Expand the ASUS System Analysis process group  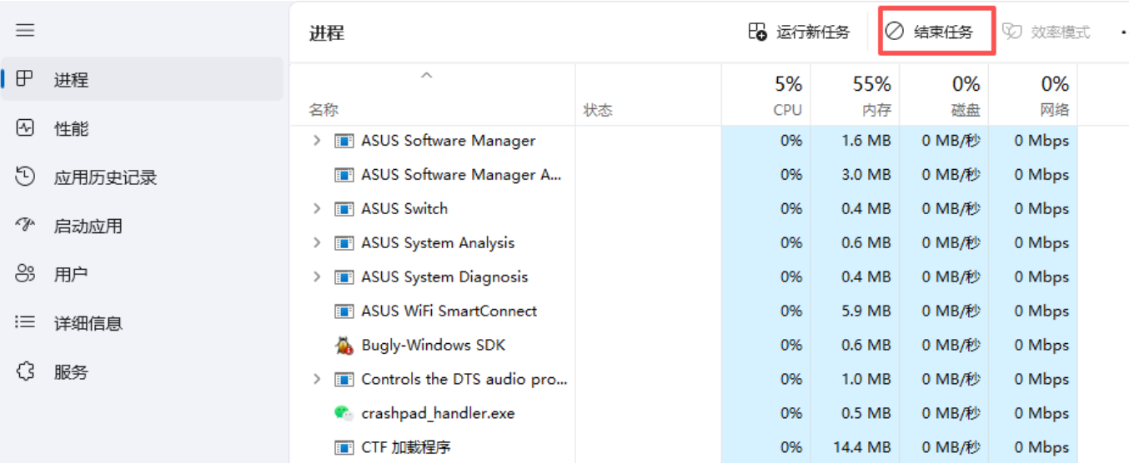pos(317,243)
